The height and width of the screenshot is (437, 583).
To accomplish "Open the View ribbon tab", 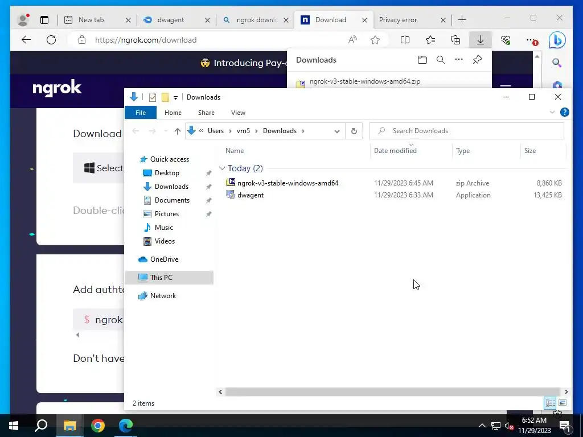I will point(238,113).
